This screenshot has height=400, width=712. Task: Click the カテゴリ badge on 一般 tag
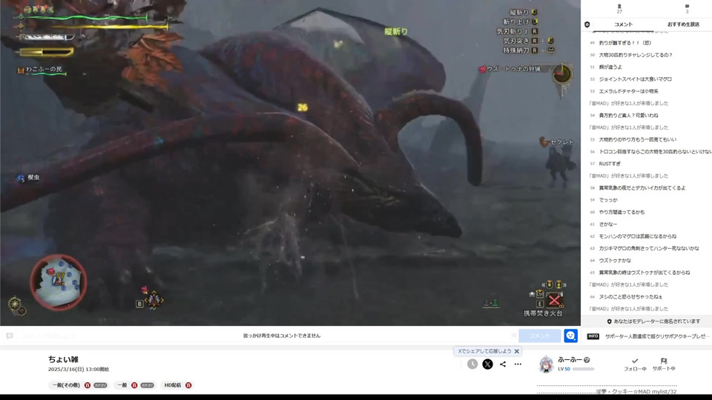pos(147,385)
